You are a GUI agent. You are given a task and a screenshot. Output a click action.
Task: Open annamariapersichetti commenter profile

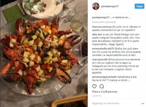tap(104, 77)
